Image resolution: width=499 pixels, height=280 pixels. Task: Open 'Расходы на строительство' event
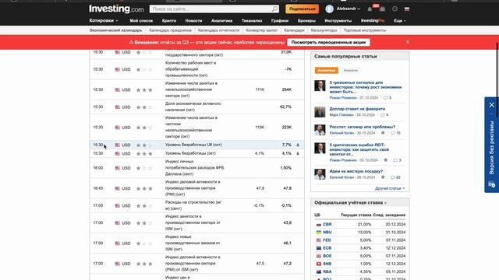(193, 205)
